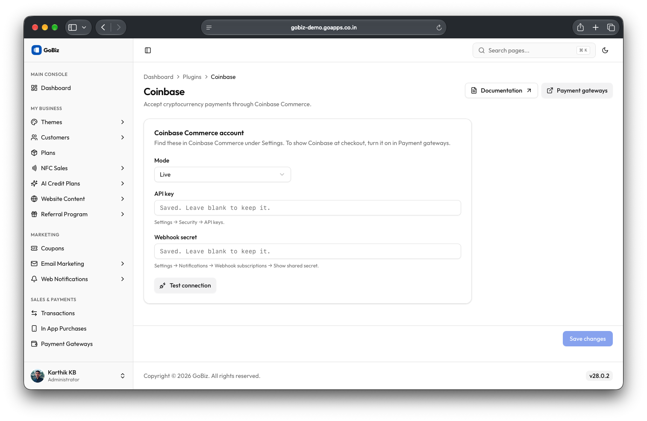
Task: Expand Referral Program submenu
Action: [x=78, y=214]
